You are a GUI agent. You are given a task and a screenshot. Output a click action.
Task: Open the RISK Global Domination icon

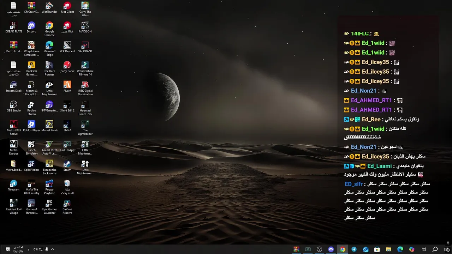[85, 89]
